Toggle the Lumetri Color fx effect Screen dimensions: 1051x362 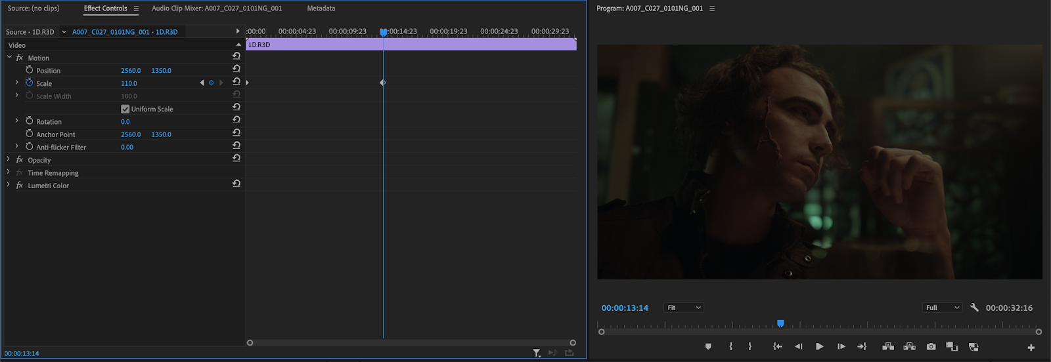click(20, 185)
